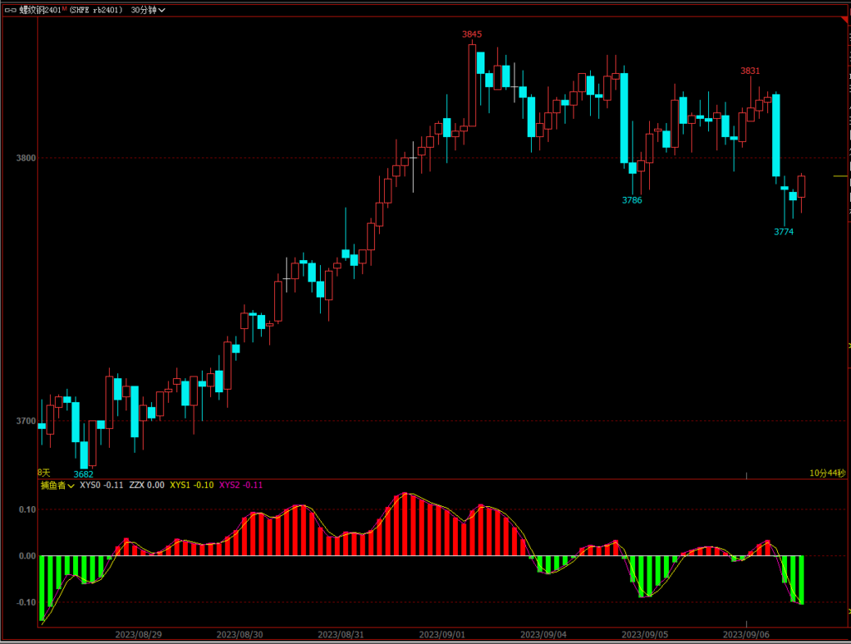Click the magenta XYS2 indicator label
The image size is (851, 644).
[240, 485]
